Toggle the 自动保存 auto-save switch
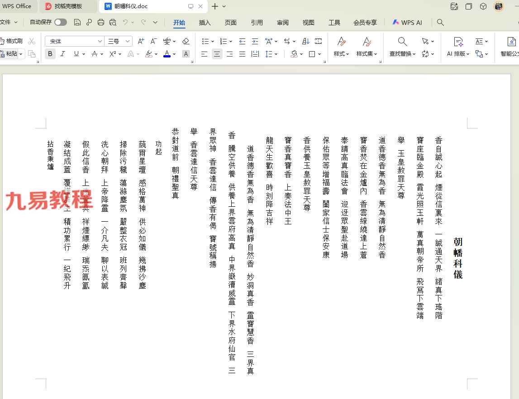The width and height of the screenshot is (519, 399). (x=61, y=22)
